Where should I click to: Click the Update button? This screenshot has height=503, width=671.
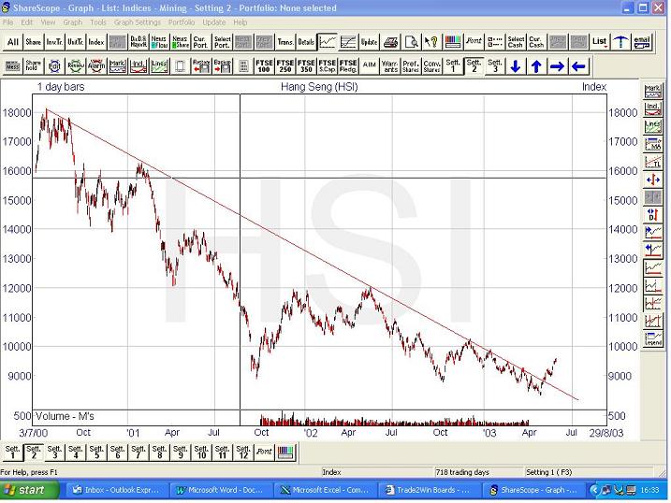pyautogui.click(x=369, y=42)
